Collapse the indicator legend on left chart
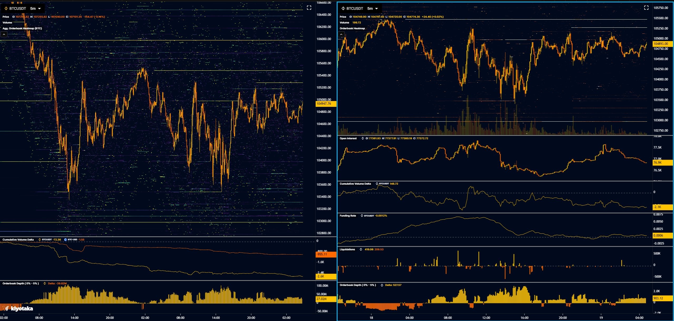The height and width of the screenshot is (321, 674). (x=4, y=34)
